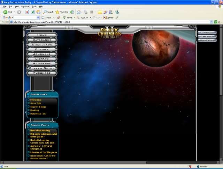
Task: Open 'Interview at The Wargamer' post
Action: pyautogui.click(x=44, y=152)
